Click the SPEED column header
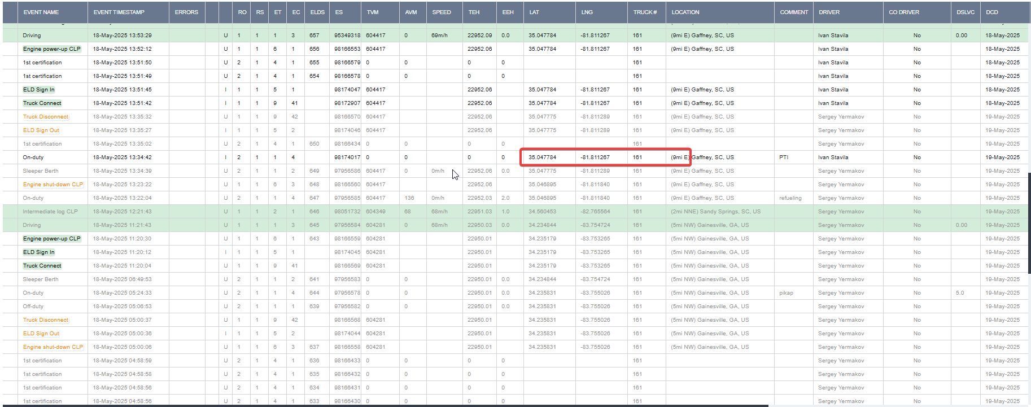The image size is (1031, 407). [x=442, y=12]
